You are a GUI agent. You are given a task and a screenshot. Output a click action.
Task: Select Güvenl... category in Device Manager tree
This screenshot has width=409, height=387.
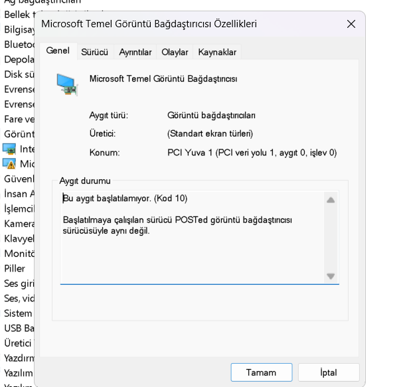[x=19, y=179]
